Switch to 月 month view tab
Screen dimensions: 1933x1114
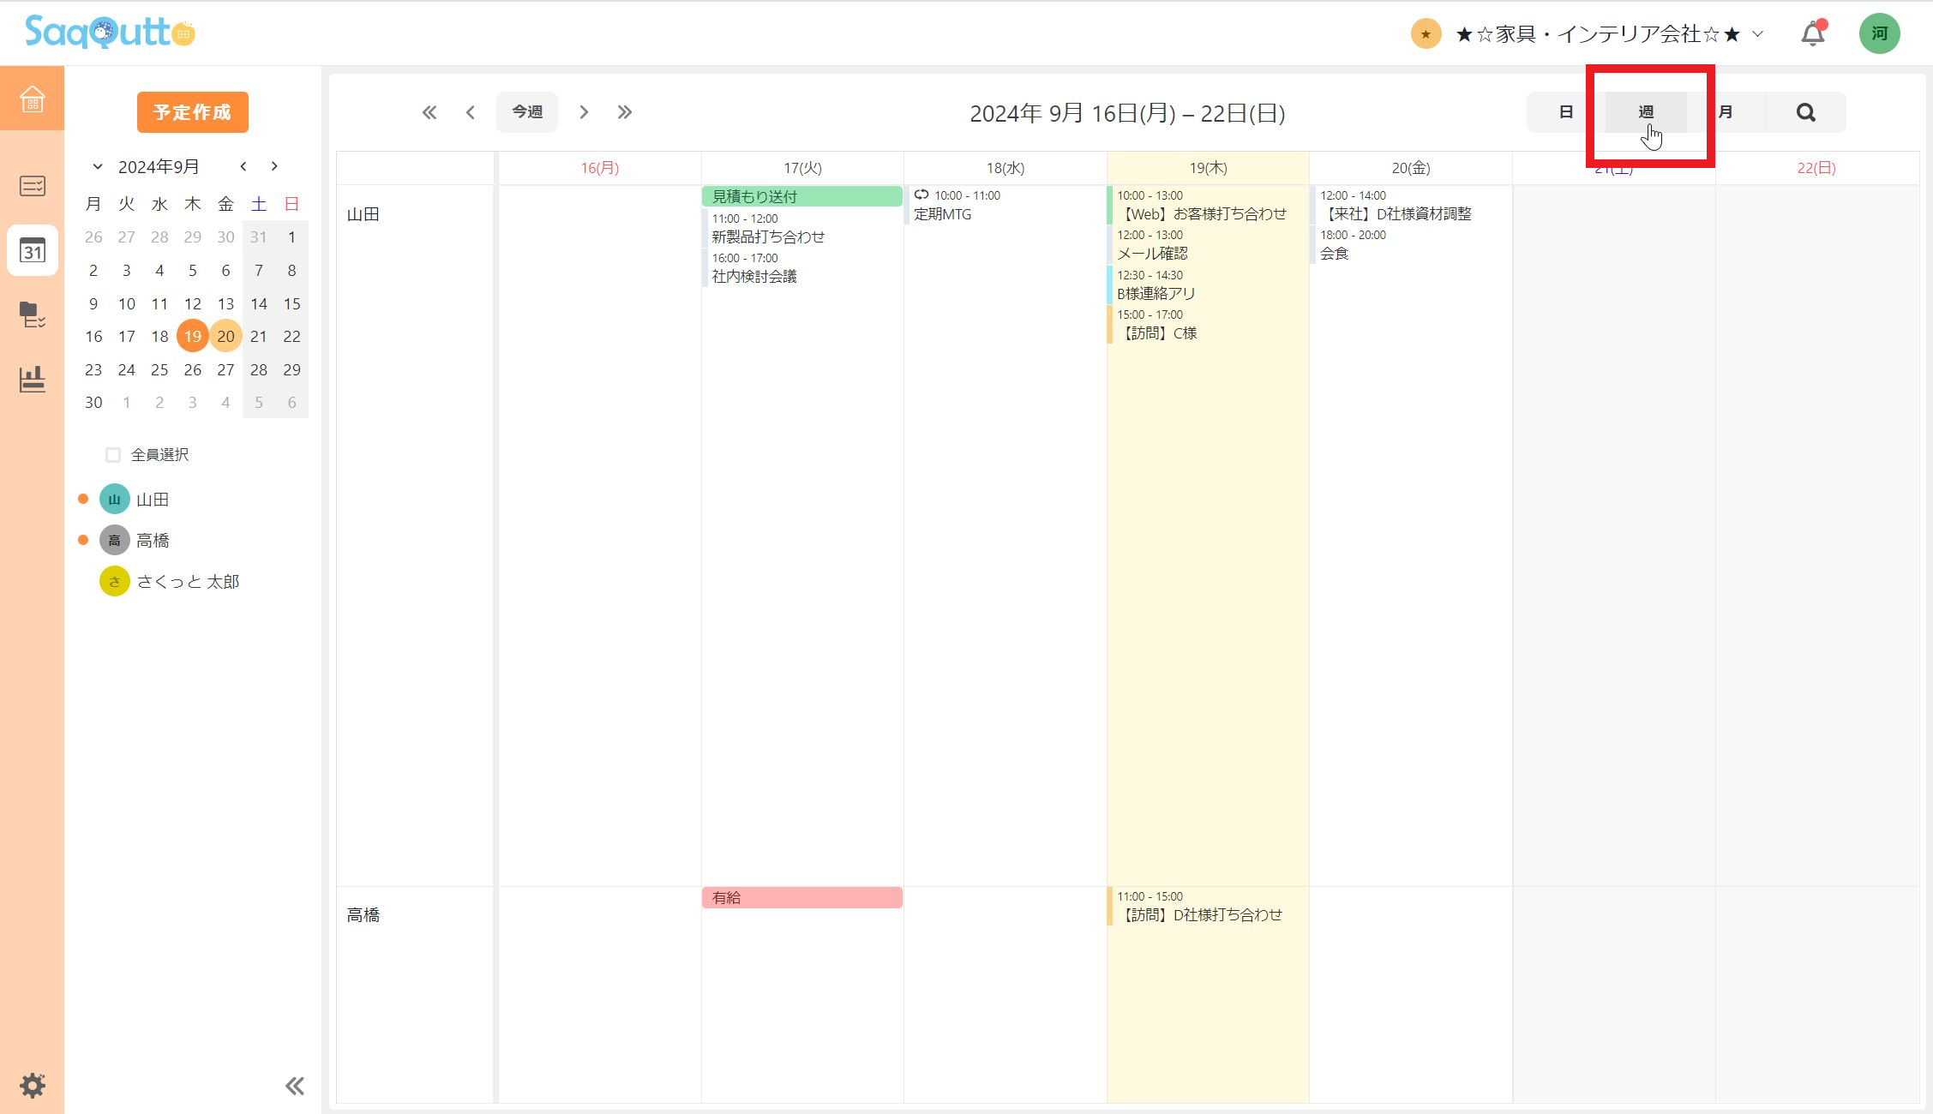click(x=1726, y=112)
